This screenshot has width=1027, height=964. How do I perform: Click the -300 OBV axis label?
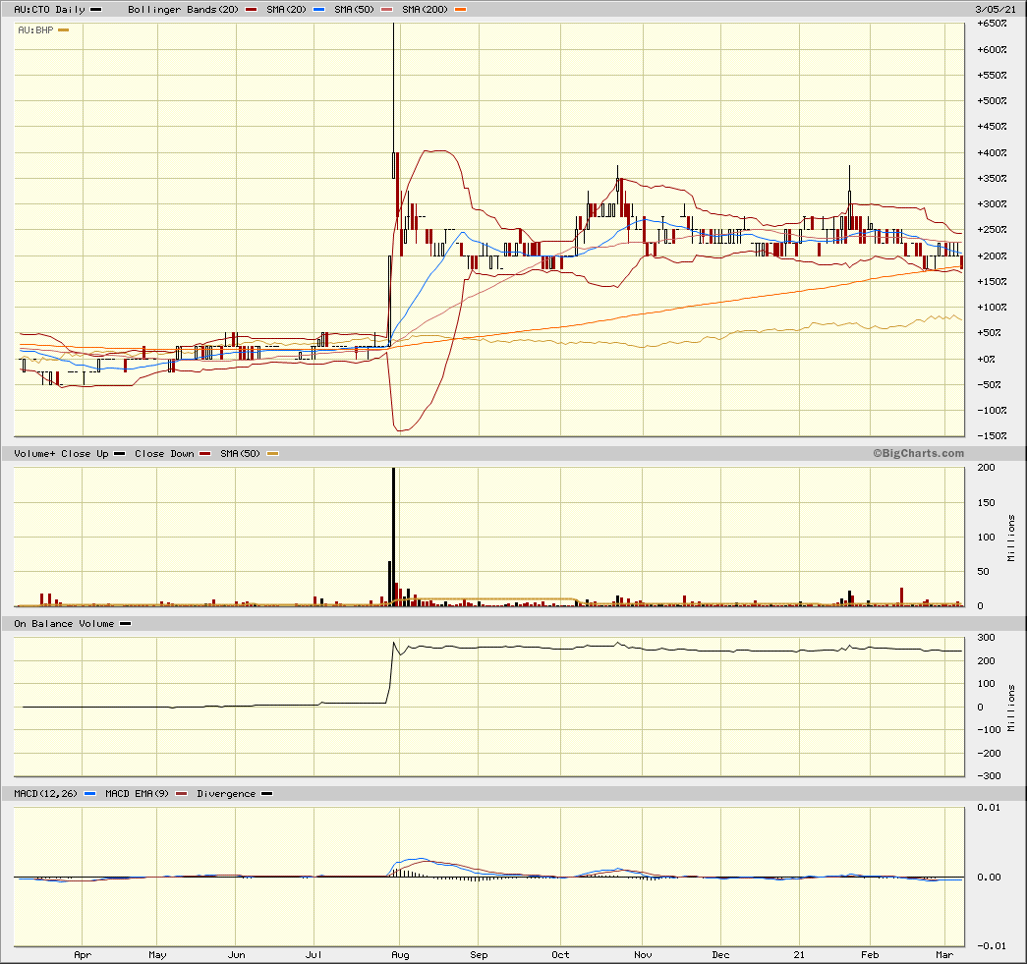pos(989,776)
